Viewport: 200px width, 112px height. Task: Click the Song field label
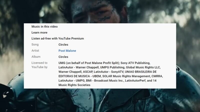pyautogui.click(x=35, y=45)
